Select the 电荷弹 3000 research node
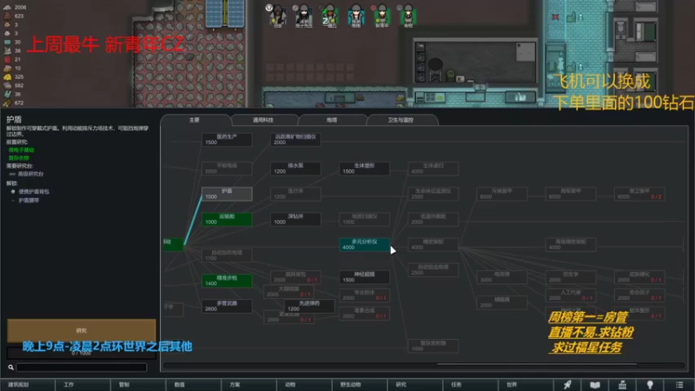Screen dimensions: 695x391 pos(502,277)
